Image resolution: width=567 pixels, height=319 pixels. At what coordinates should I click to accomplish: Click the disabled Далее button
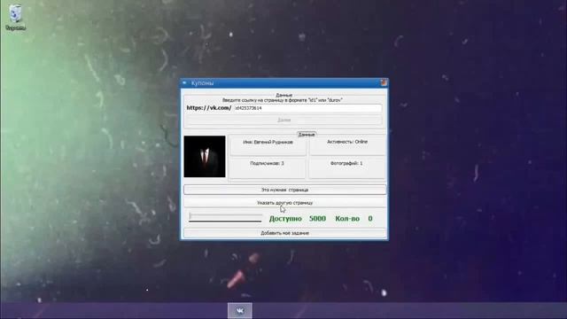283,121
